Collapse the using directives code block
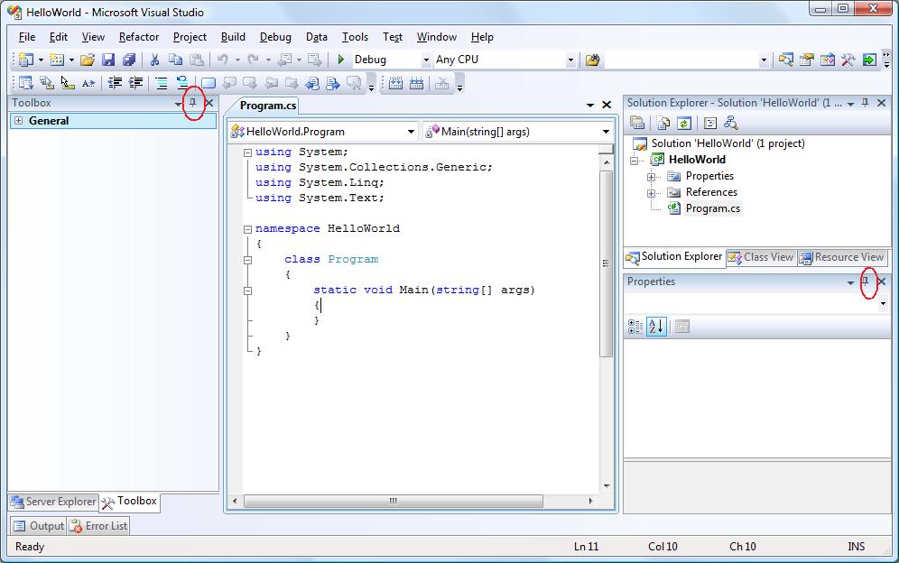The height and width of the screenshot is (563, 899). 247,152
